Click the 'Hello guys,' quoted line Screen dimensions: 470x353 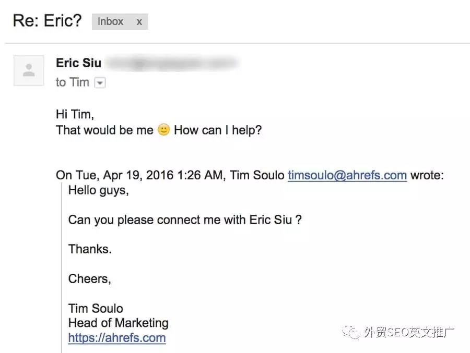tap(98, 190)
